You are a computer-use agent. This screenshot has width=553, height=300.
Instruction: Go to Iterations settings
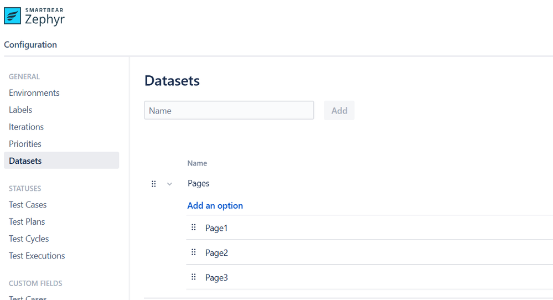[x=26, y=127]
